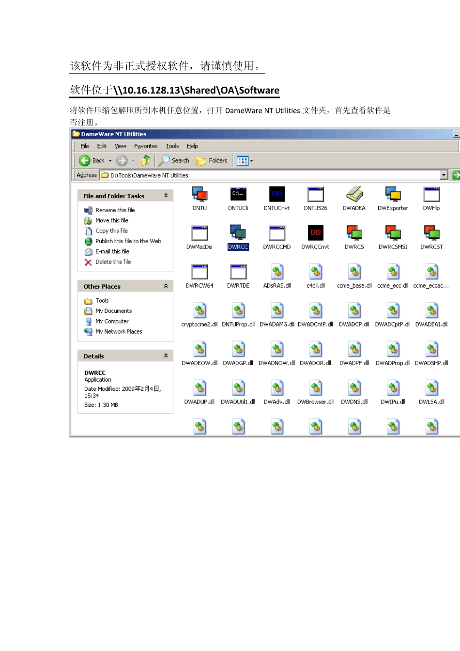
Task: Select the ADsRAS.dll file icon
Action: pos(277,272)
